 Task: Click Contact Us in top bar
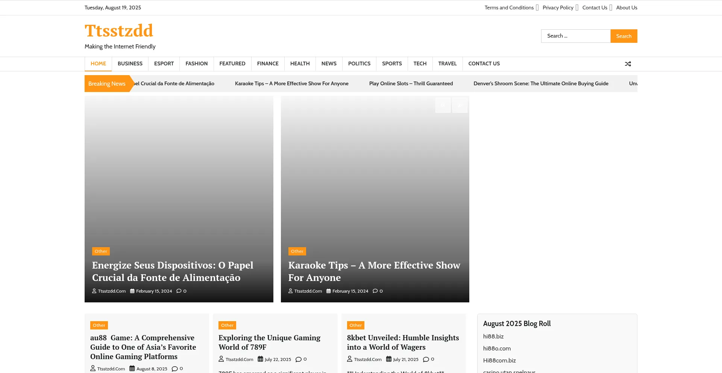(x=595, y=8)
